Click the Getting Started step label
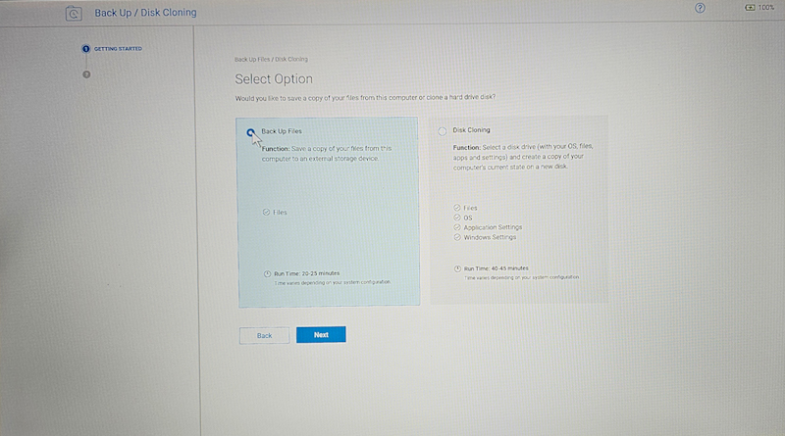The image size is (785, 436). pyautogui.click(x=118, y=49)
